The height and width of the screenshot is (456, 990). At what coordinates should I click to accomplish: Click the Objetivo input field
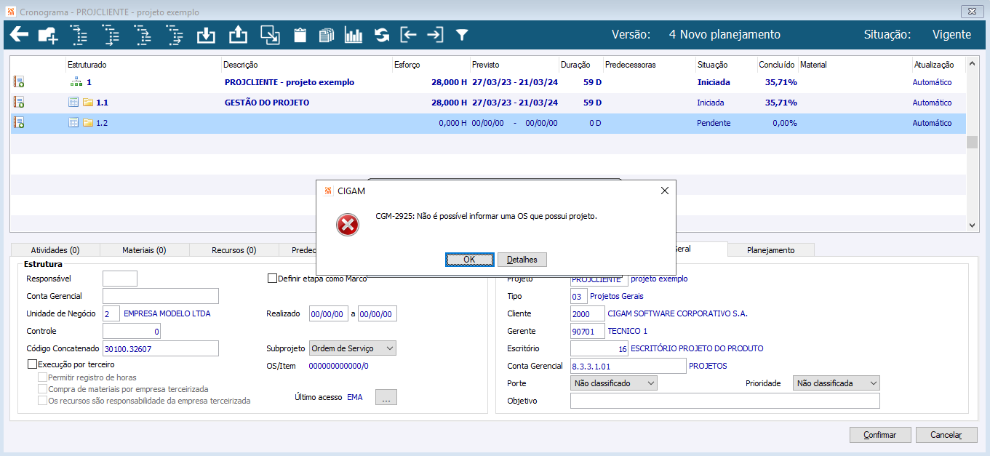tap(725, 401)
